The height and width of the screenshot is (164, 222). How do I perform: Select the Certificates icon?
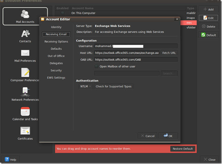25,131
